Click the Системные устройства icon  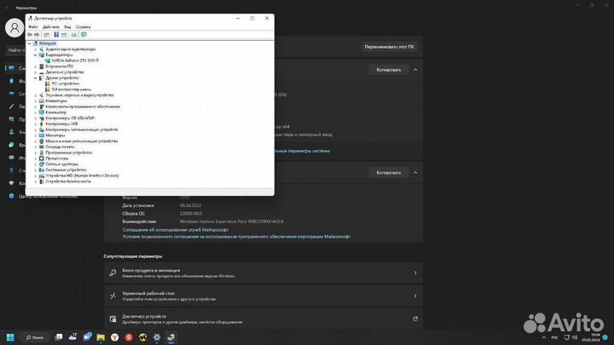(x=42, y=170)
